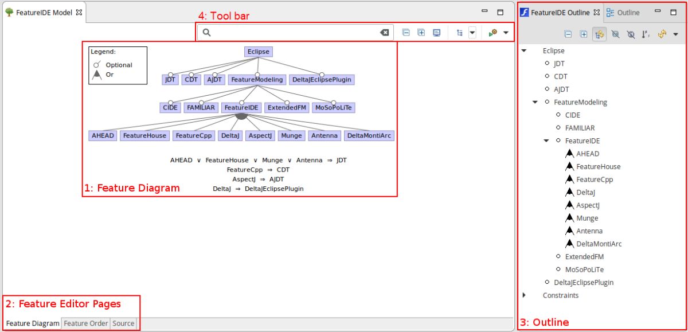Viewport: 688px width, 332px height.
Task: Click the layout tree icon in diagram toolbar
Action: (x=460, y=33)
